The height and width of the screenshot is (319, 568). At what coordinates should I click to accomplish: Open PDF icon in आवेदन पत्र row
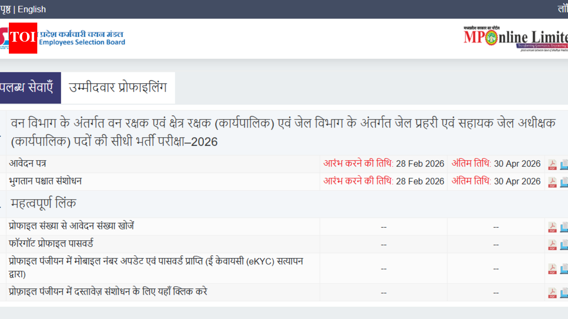pos(552,164)
